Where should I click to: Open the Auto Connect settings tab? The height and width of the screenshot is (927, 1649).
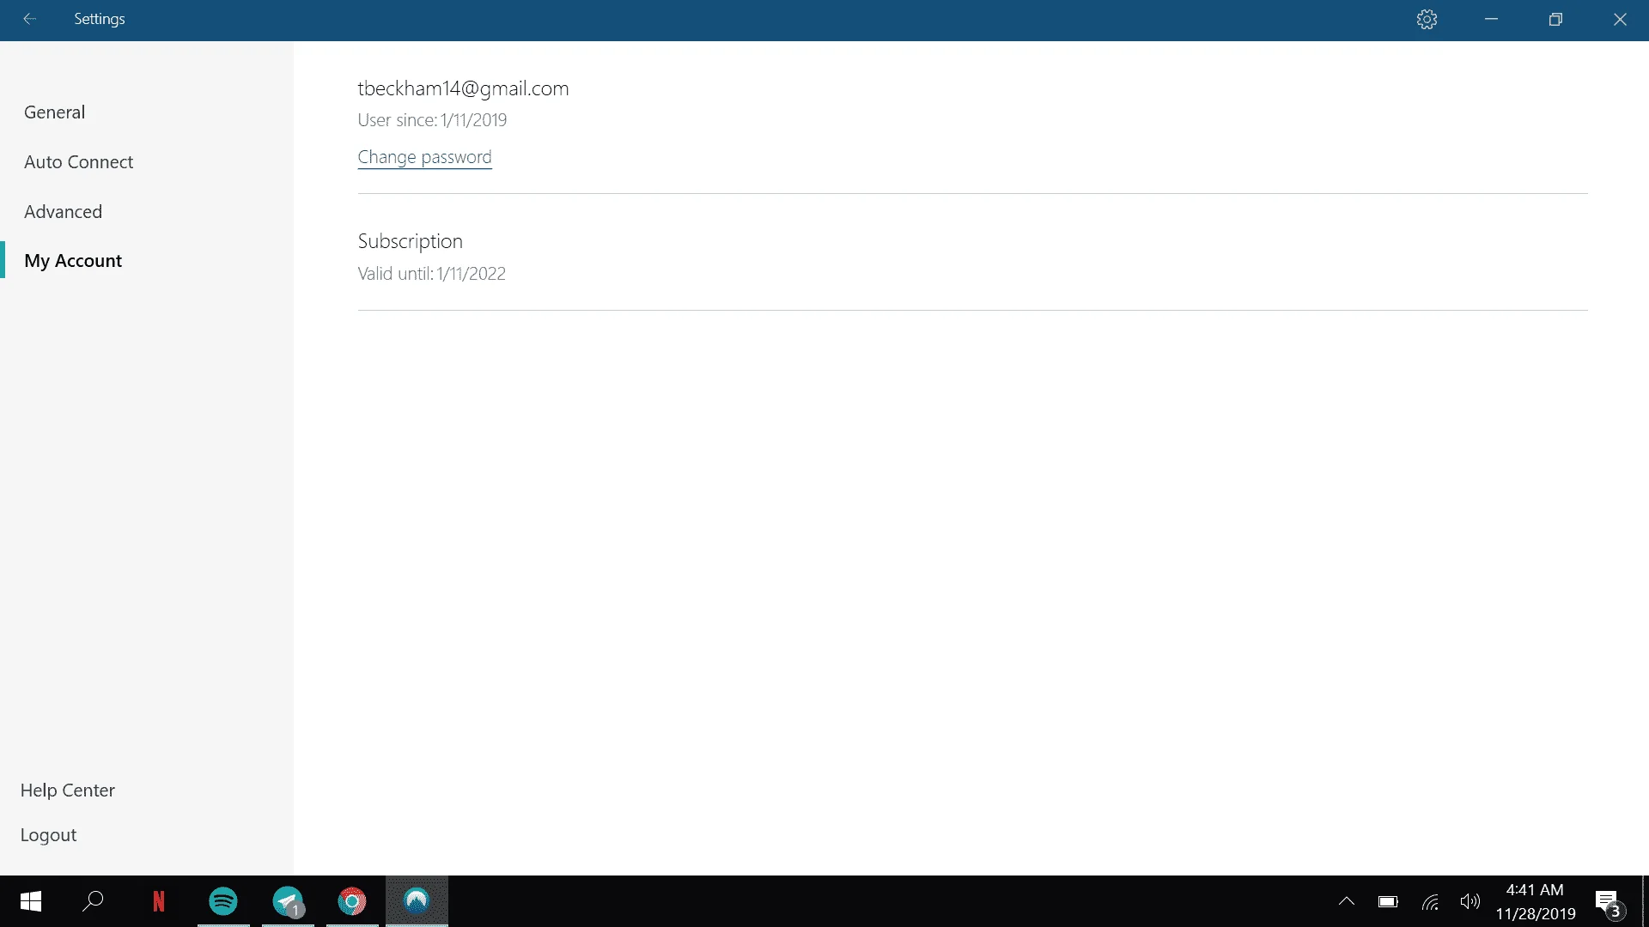click(78, 162)
